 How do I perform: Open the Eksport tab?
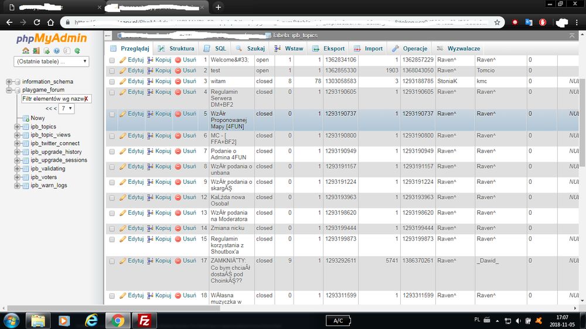330,49
